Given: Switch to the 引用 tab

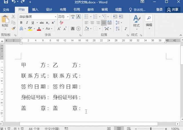Looking at the screenshot, I should pos(77,9).
